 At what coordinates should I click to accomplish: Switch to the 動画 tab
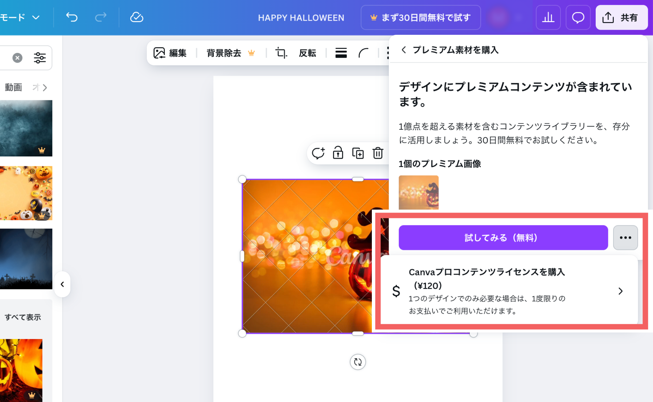(x=13, y=87)
